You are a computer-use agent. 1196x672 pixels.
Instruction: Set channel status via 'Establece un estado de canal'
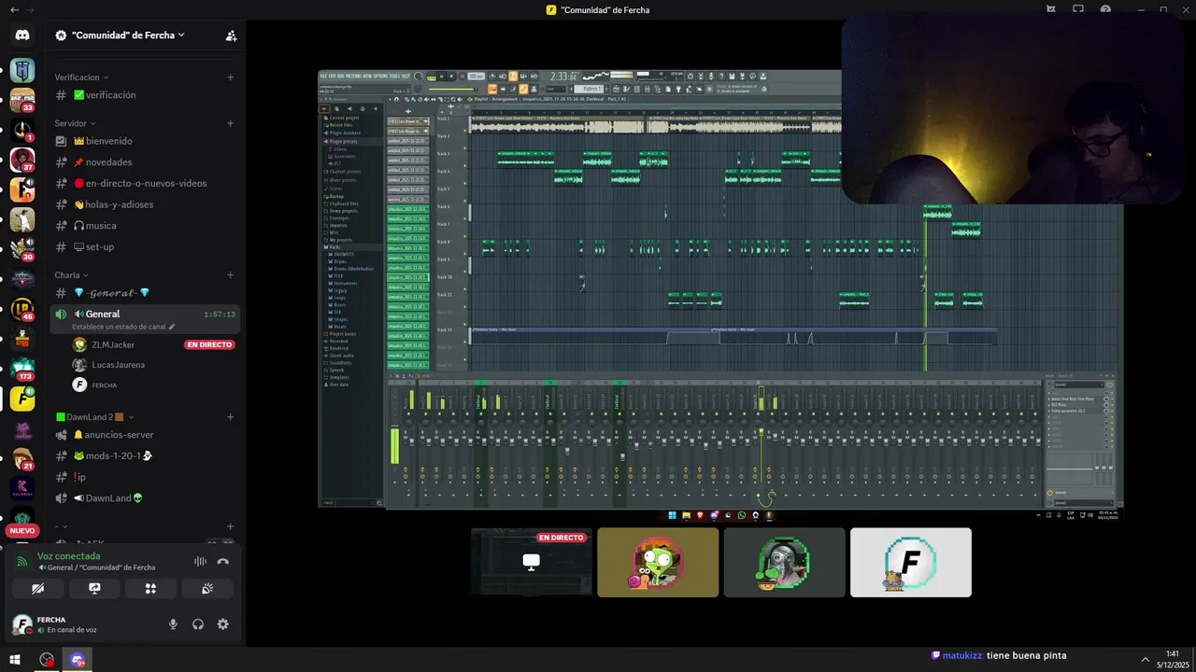point(123,327)
